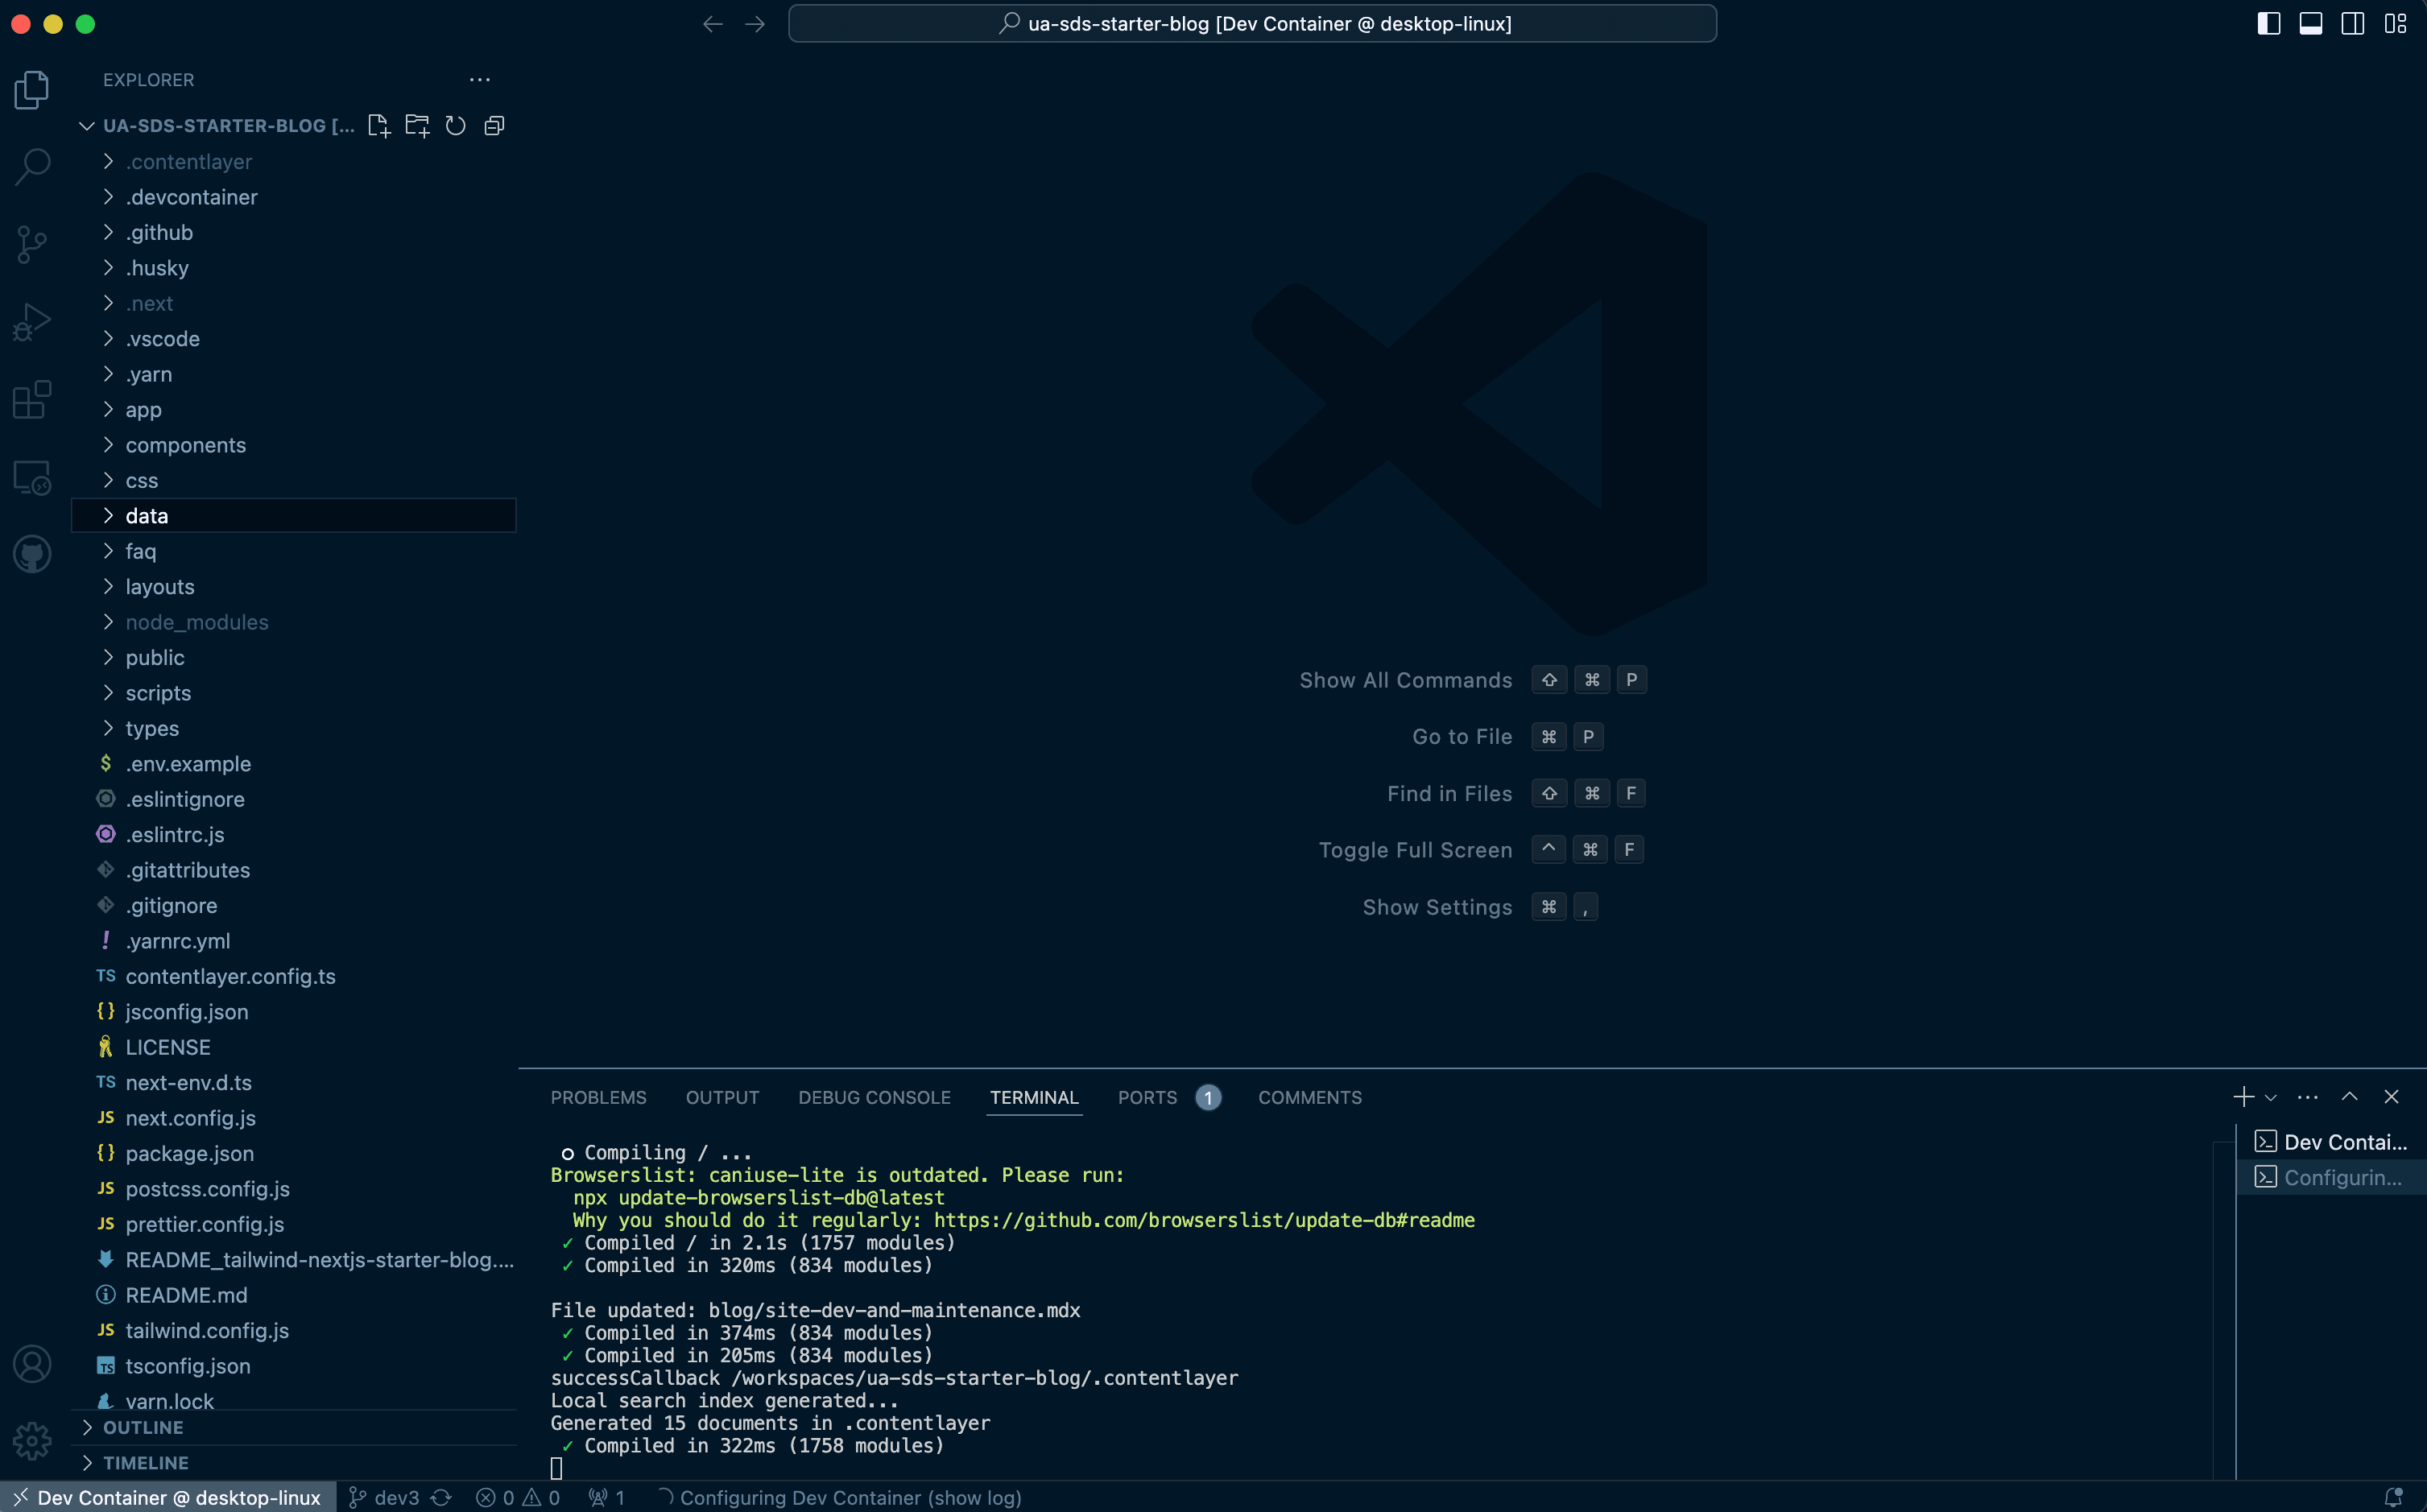Image resolution: width=2427 pixels, height=1512 pixels.
Task: Open the Run and Debug view
Action: [x=32, y=322]
